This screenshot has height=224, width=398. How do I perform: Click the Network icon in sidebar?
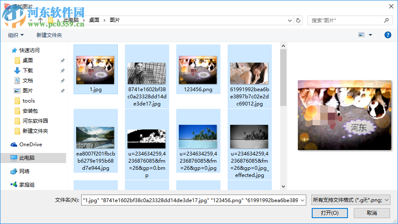[14, 171]
